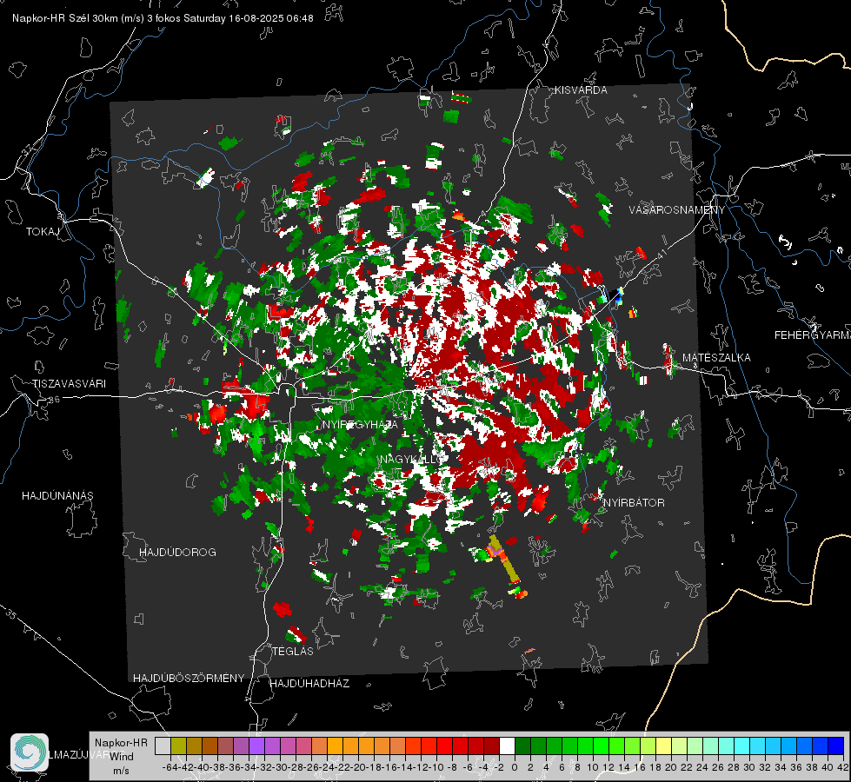This screenshot has height=782, width=851.
Task: Click the white zero-value swatch in the wind legend
Action: 507,746
